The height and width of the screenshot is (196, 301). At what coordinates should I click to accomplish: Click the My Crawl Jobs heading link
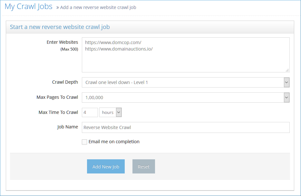pos(28,6)
